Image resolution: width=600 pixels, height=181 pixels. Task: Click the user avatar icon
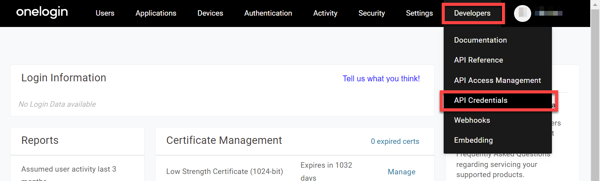tap(522, 13)
